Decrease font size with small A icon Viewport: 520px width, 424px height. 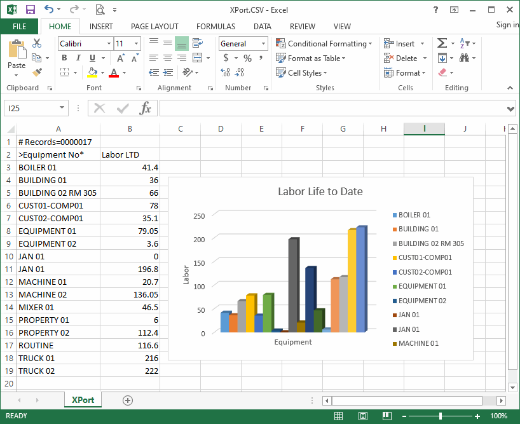135,58
